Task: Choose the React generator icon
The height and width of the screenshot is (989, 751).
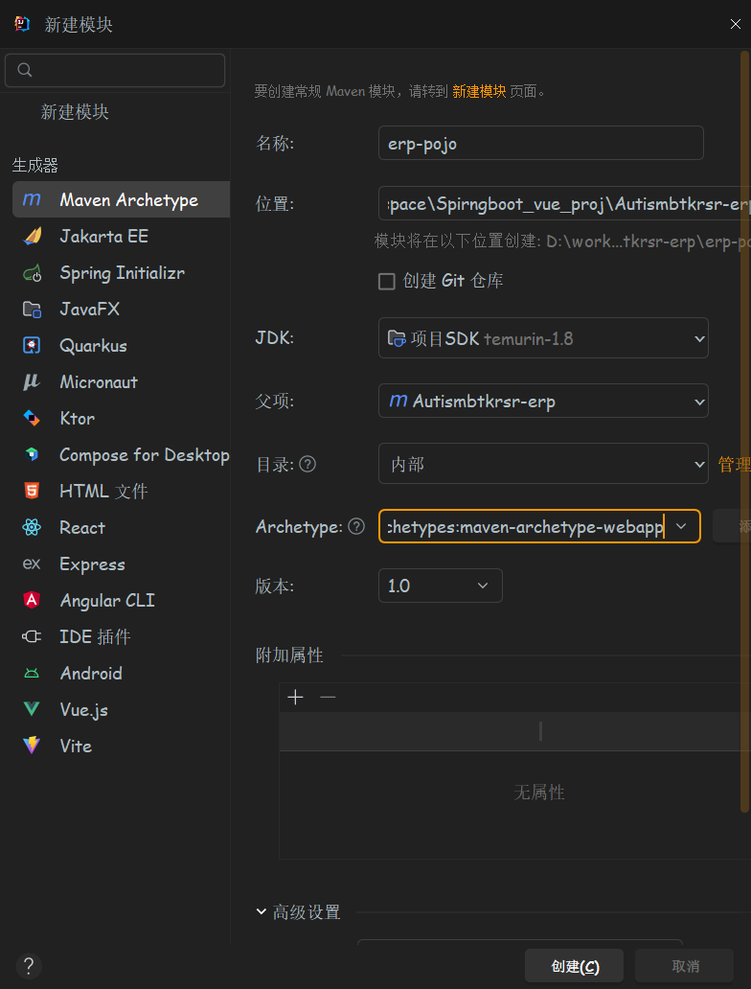Action: tap(32, 527)
